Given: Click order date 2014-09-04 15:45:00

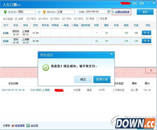Looking at the screenshot, I should pyautogui.click(x=13, y=90).
